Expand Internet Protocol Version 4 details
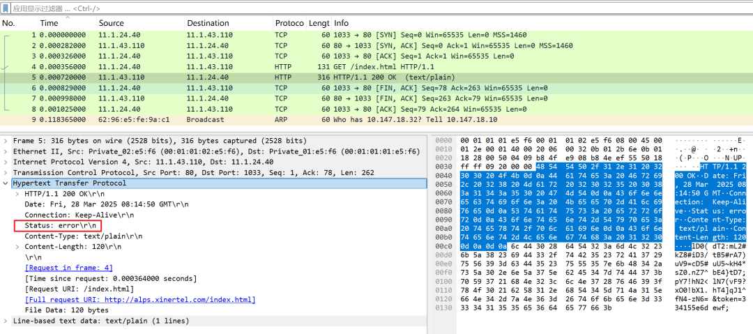753x334 pixels. click(x=6, y=162)
